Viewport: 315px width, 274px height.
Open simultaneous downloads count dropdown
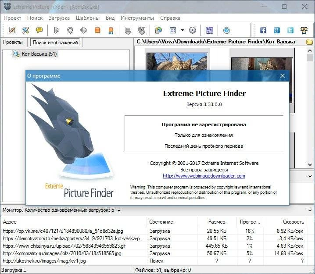(119, 210)
